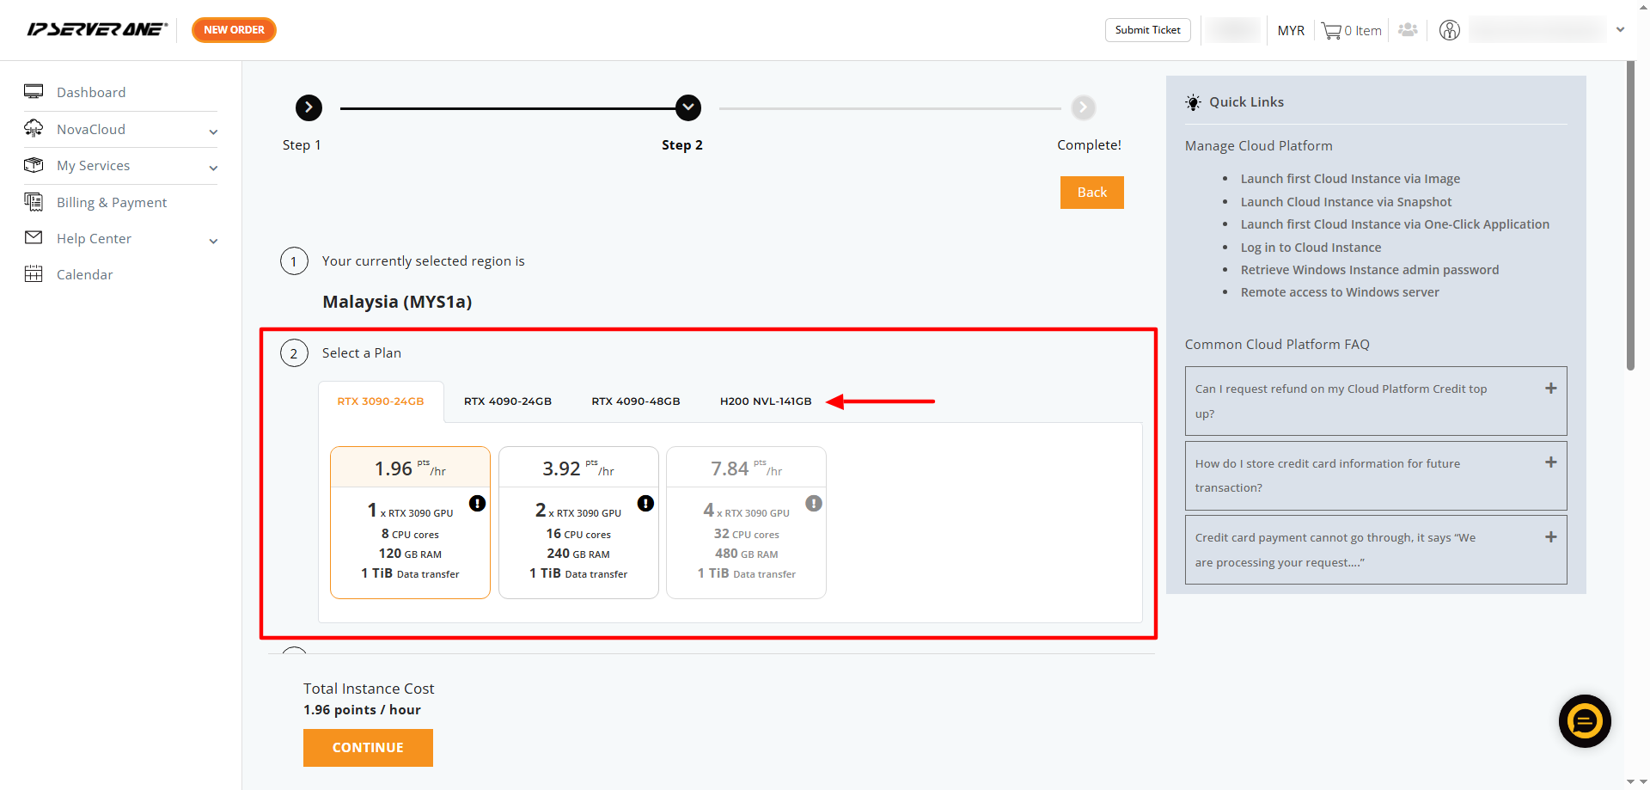The width and height of the screenshot is (1650, 790).
Task: Click the 0 Item cart label
Action: pos(1363,31)
